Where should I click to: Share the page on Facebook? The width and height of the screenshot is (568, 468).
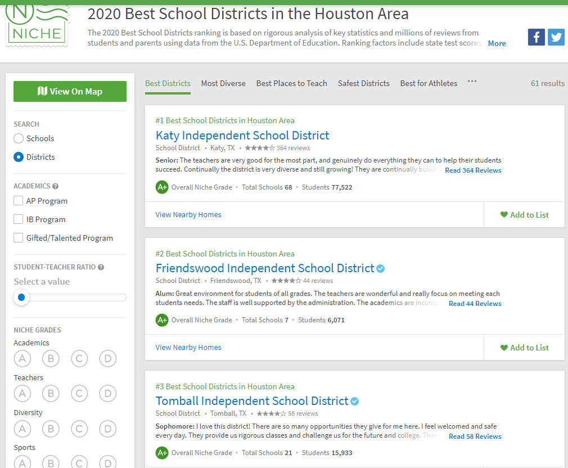pyautogui.click(x=536, y=37)
